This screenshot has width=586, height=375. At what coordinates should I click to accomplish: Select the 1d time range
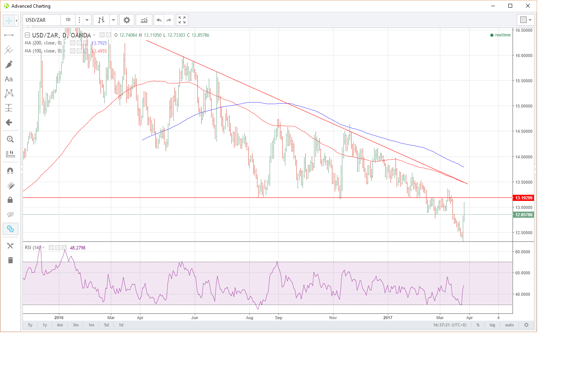tap(121, 325)
